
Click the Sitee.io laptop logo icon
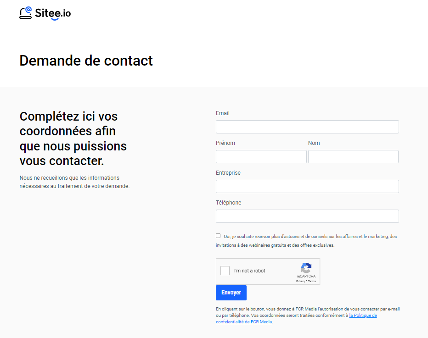point(26,13)
